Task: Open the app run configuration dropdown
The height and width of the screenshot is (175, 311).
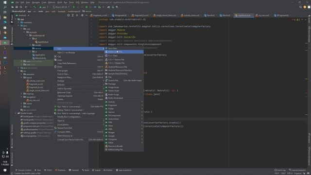Action: click(x=44, y=7)
